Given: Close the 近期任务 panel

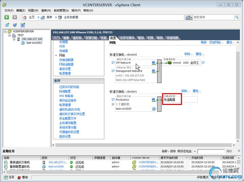Looking at the screenshot, I should click(239, 151).
